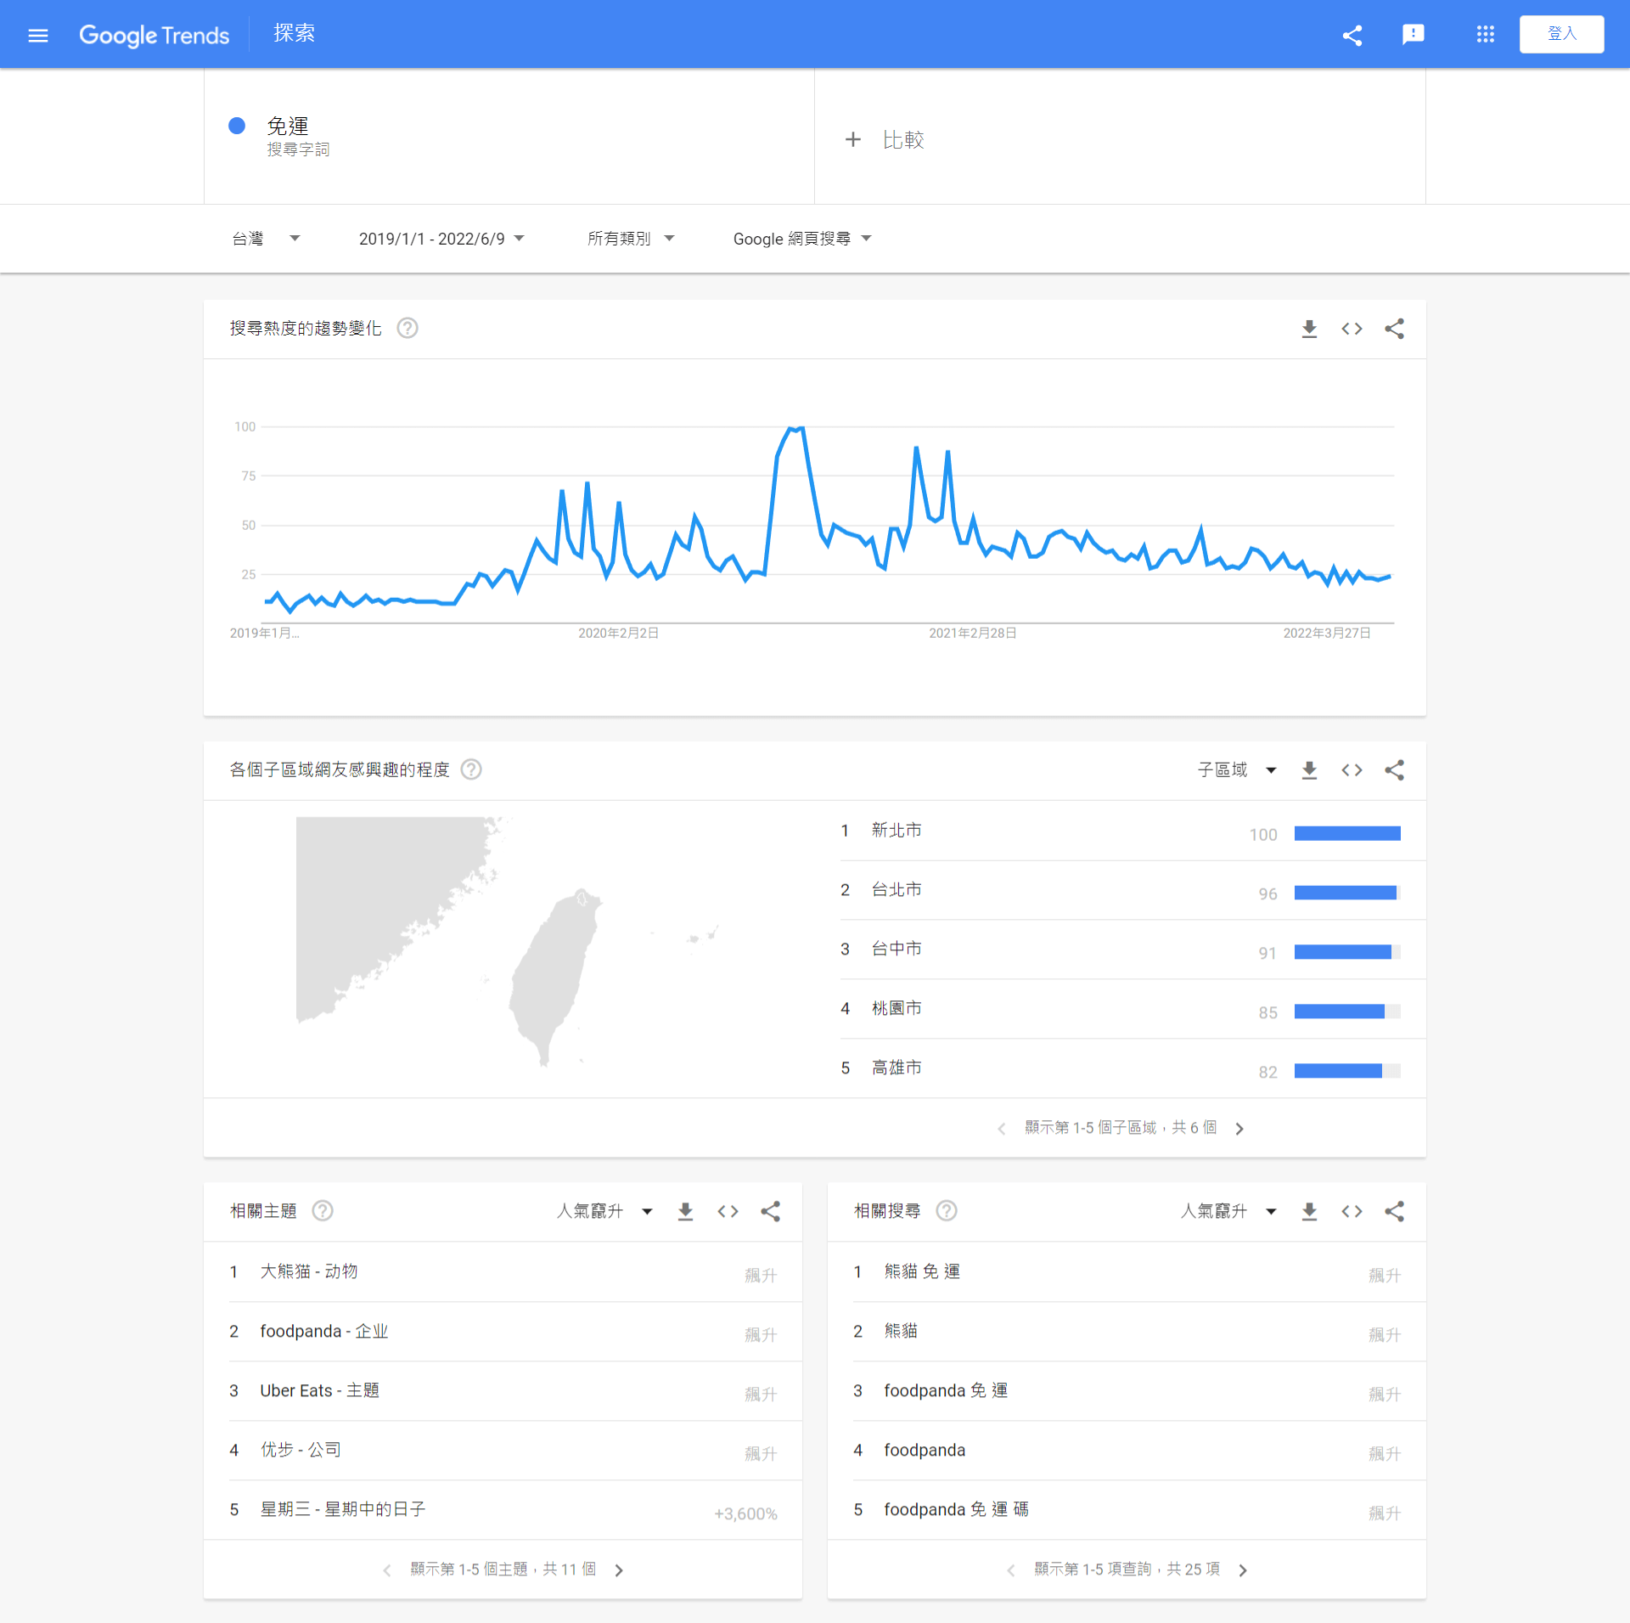Screen dimensions: 1630x1623
Task: Embed the interest over time chart
Action: (1352, 329)
